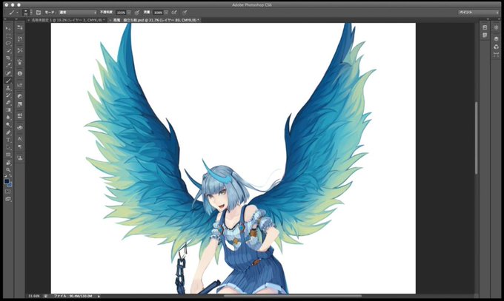Close the first document tab
The height and width of the screenshot is (301, 504).
point(28,20)
